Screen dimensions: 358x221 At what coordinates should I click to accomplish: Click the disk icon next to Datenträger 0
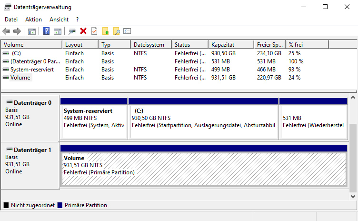10,102
